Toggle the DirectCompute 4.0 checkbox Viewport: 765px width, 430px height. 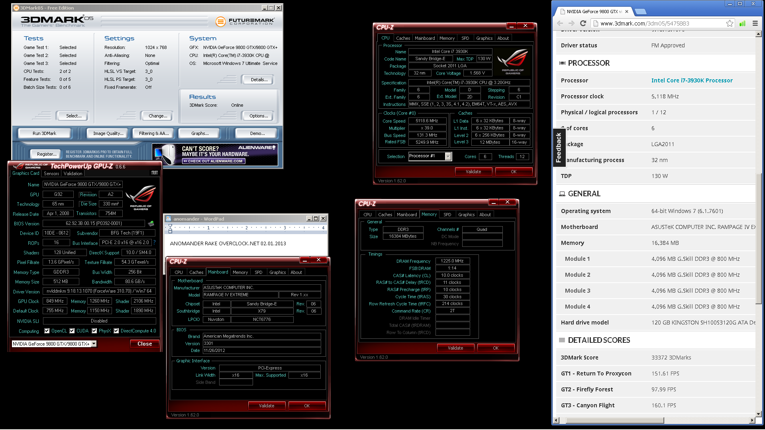pyautogui.click(x=116, y=331)
